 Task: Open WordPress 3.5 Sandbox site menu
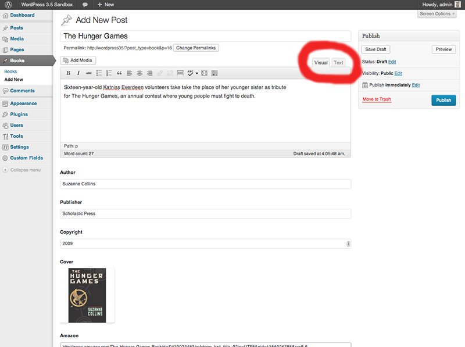(46, 5)
